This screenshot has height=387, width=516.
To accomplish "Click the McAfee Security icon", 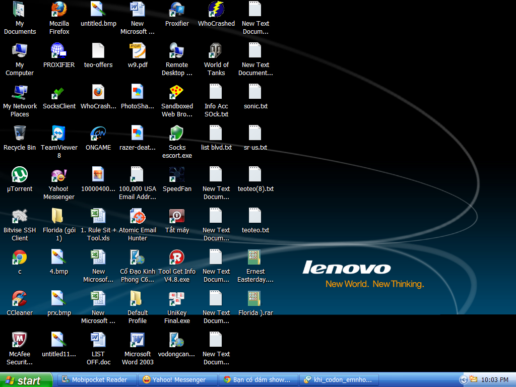I will coord(20,340).
